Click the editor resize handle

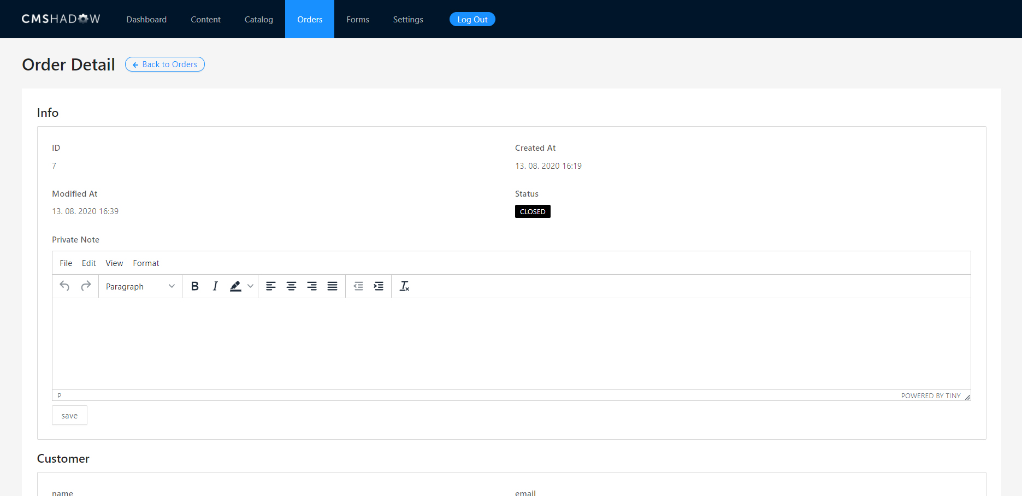[967, 397]
